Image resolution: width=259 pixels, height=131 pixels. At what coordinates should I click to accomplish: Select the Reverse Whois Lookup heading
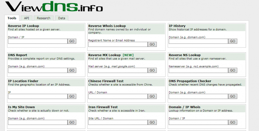[107, 26]
